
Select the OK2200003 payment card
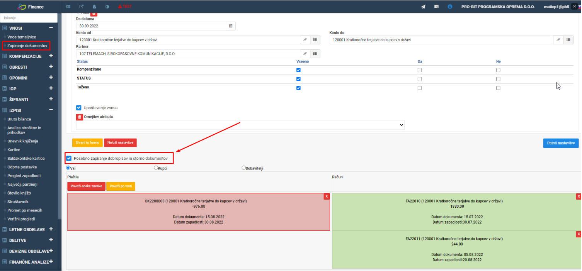199,212
